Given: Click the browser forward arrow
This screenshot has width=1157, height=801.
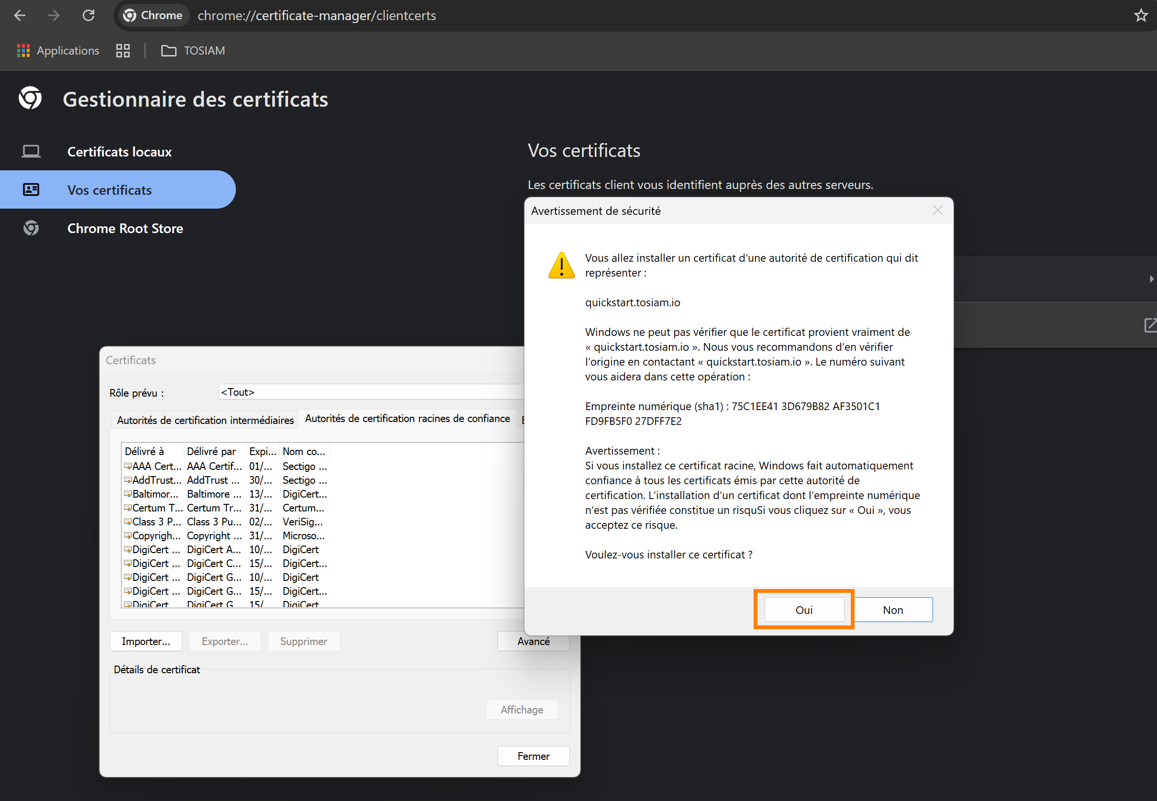Looking at the screenshot, I should (x=54, y=16).
